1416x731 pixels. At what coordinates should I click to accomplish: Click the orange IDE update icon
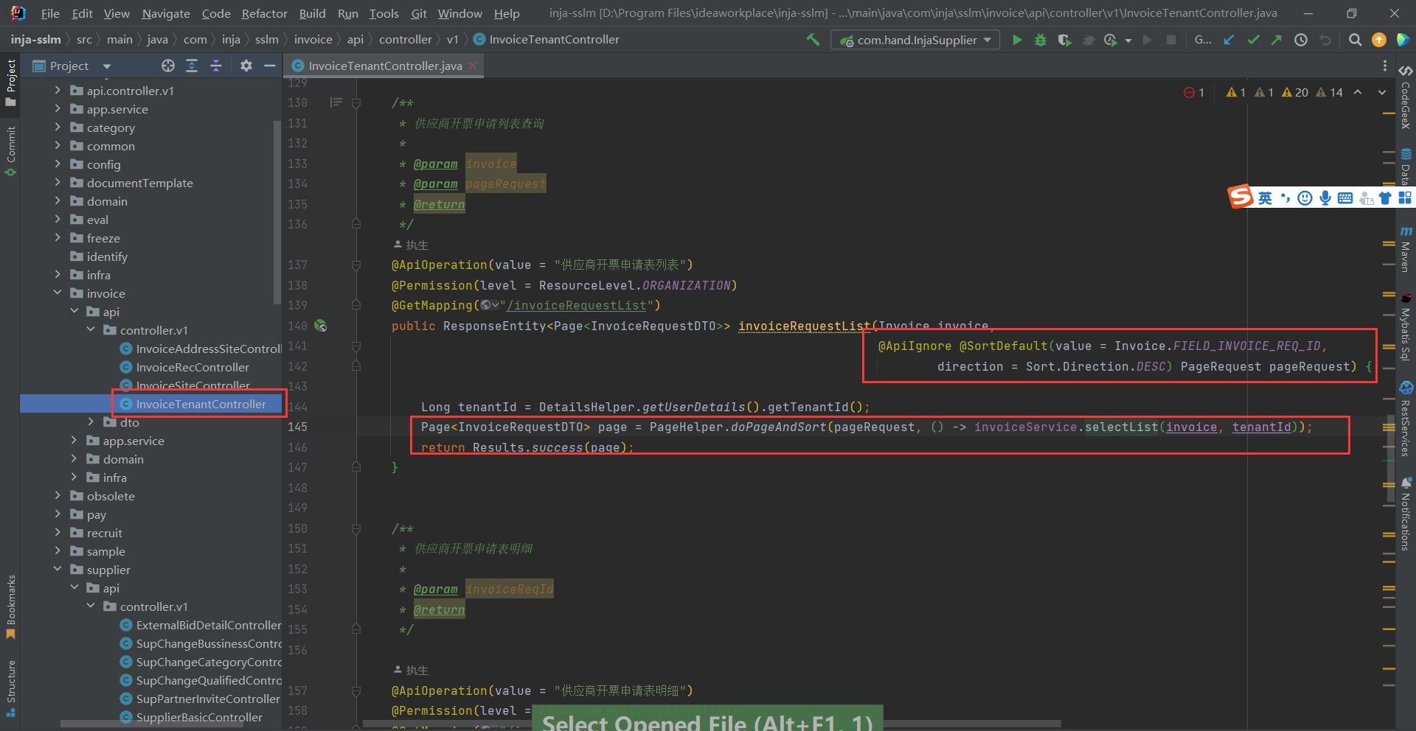pyautogui.click(x=1379, y=40)
